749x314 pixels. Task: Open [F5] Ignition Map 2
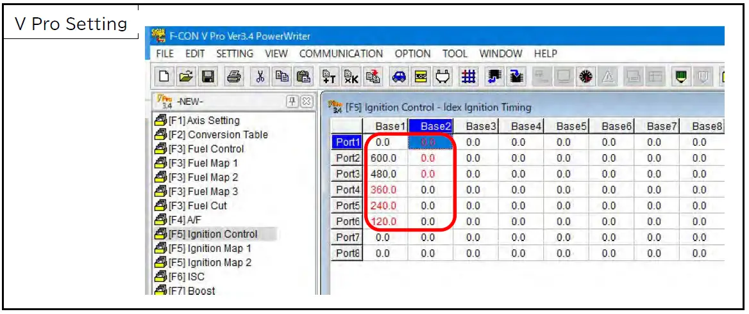coord(203,263)
